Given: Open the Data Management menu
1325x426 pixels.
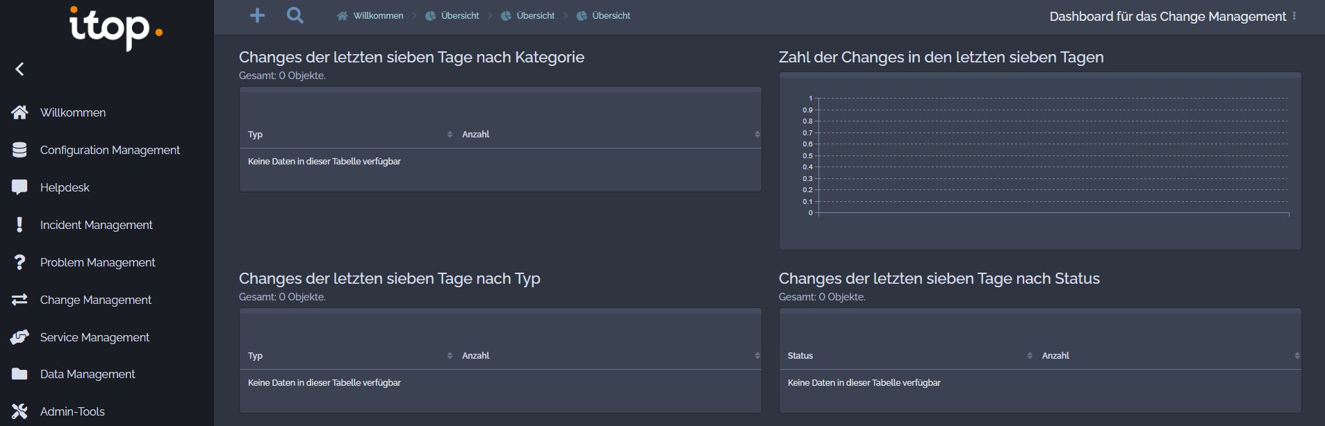Looking at the screenshot, I should (x=88, y=374).
